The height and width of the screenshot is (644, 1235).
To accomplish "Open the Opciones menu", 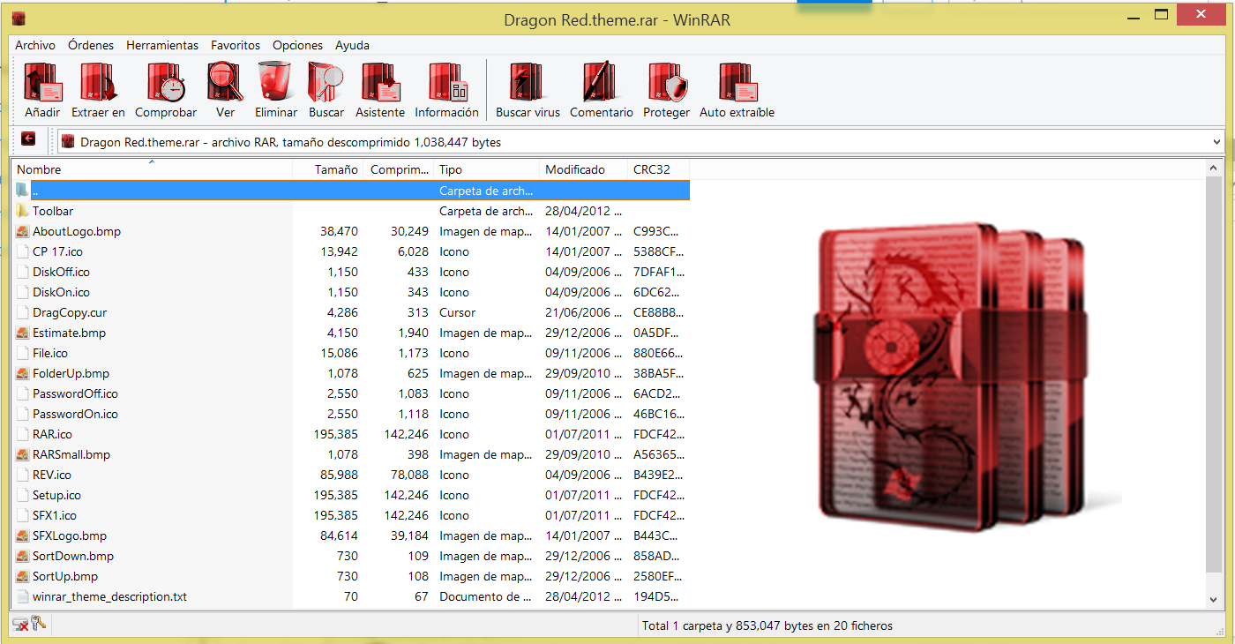I will (298, 45).
